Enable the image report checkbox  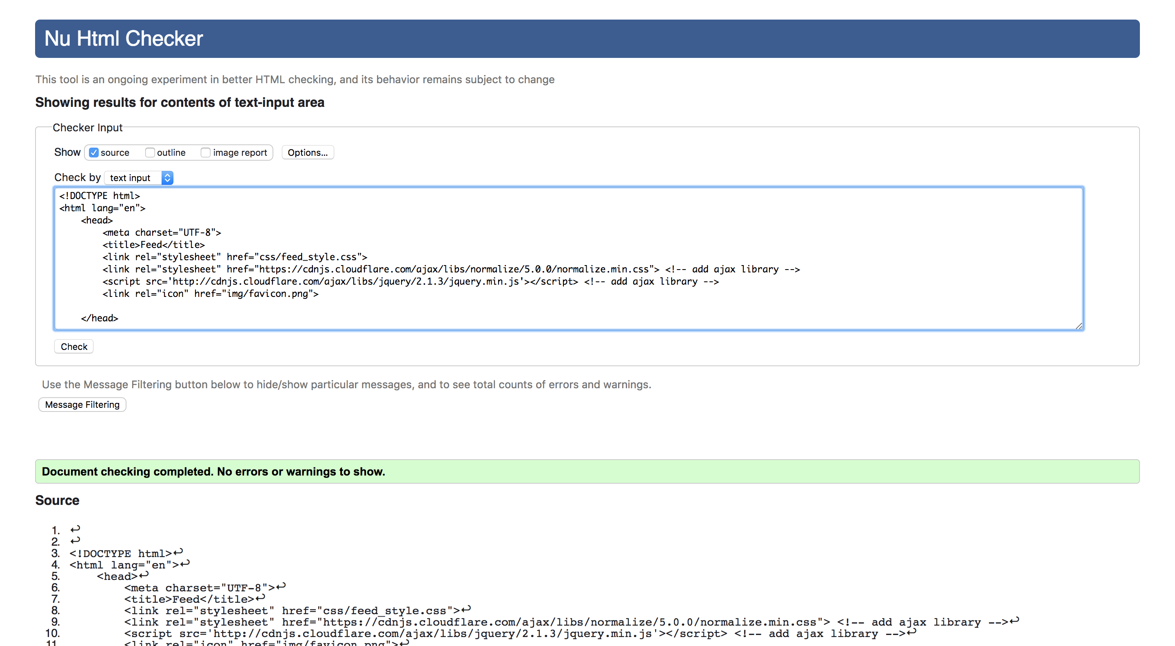[206, 153]
